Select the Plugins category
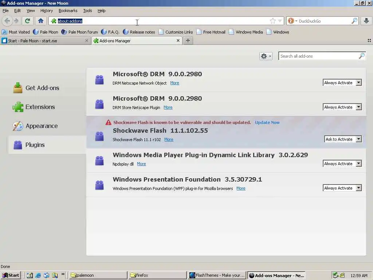 pos(47,145)
